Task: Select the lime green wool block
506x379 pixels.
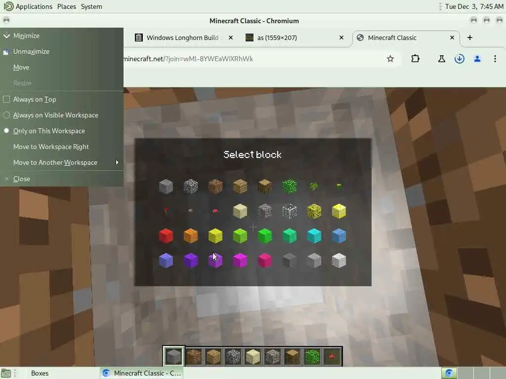Action: pos(240,236)
